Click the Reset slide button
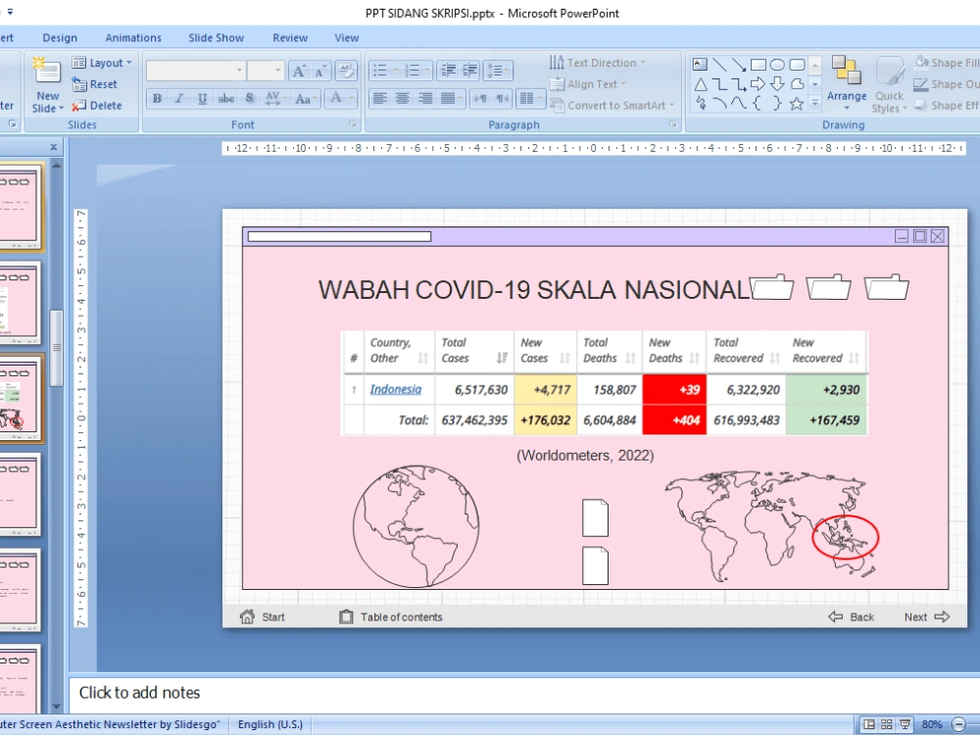980x735 pixels. click(95, 84)
